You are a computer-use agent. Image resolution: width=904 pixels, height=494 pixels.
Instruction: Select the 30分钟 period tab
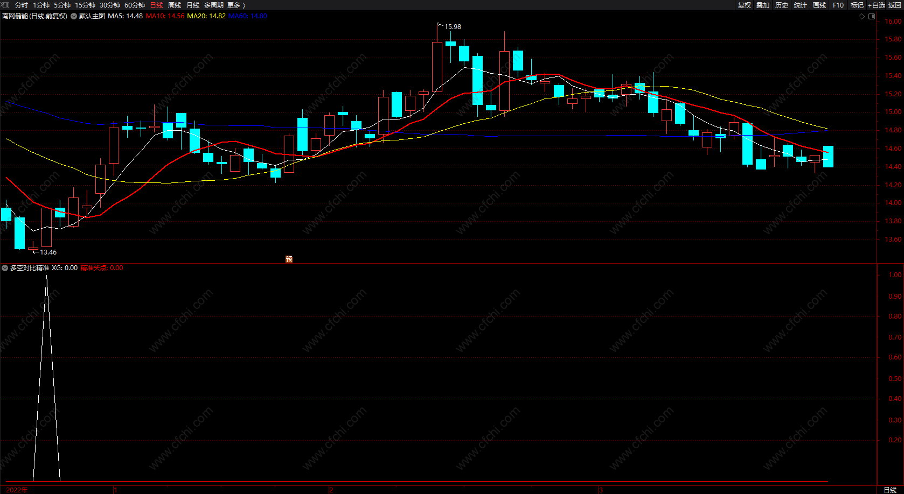click(x=110, y=5)
